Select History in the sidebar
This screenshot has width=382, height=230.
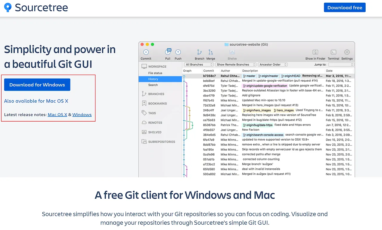click(x=160, y=79)
